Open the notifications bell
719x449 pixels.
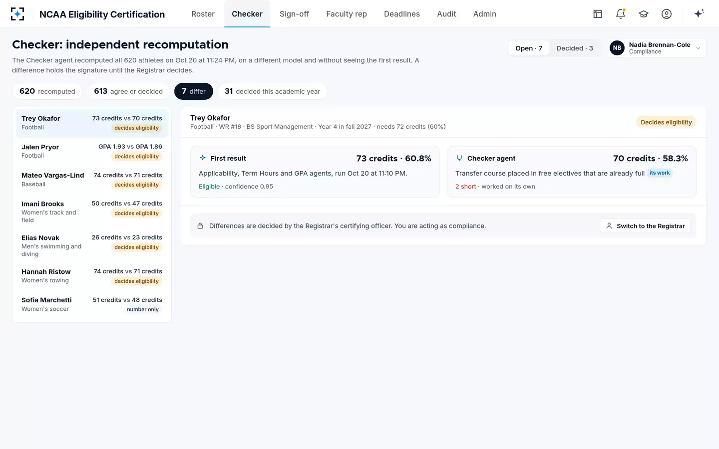[621, 14]
